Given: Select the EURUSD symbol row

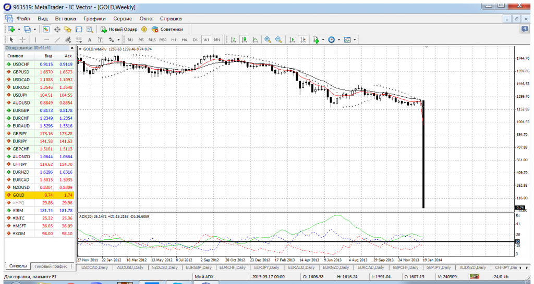Looking at the screenshot, I should tap(40, 87).
